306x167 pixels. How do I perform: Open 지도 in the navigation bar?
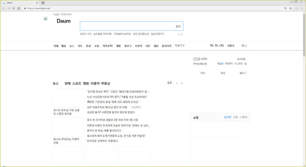(80, 46)
